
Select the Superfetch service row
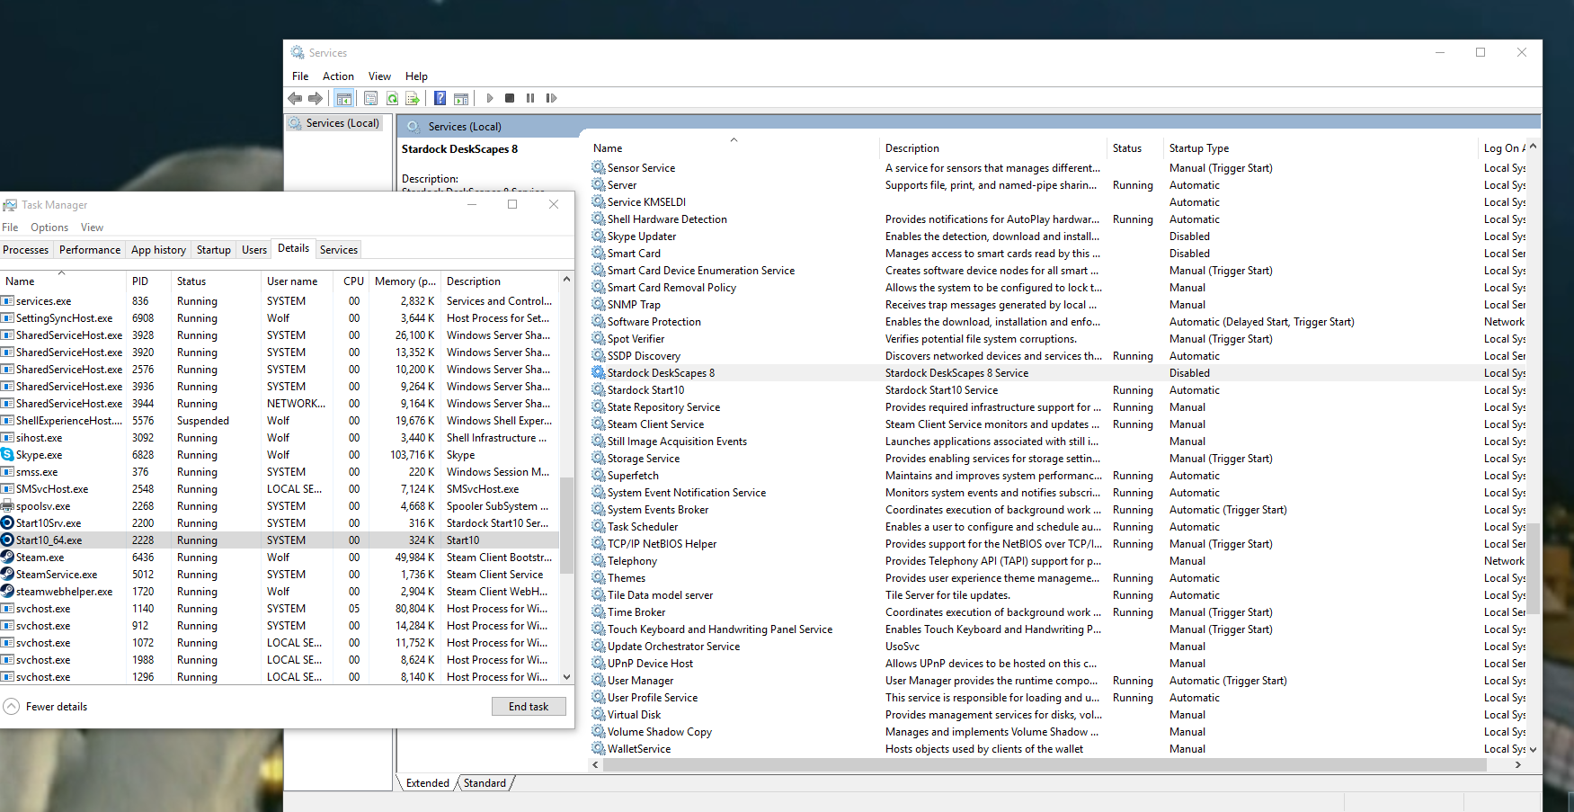pos(1058,475)
